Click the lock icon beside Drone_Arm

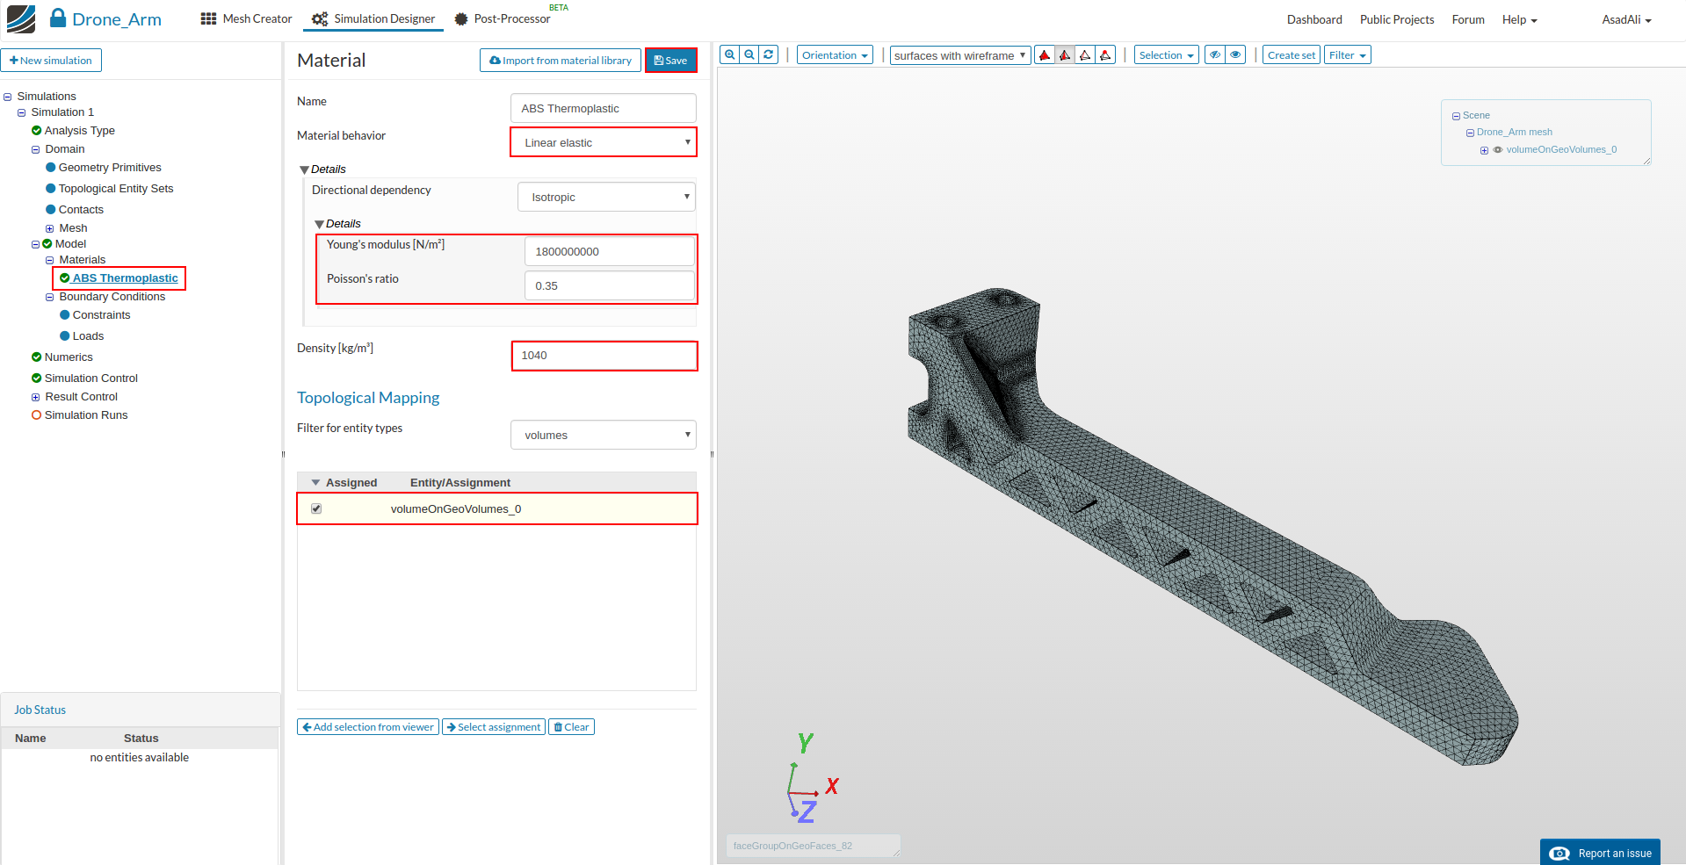(x=58, y=18)
